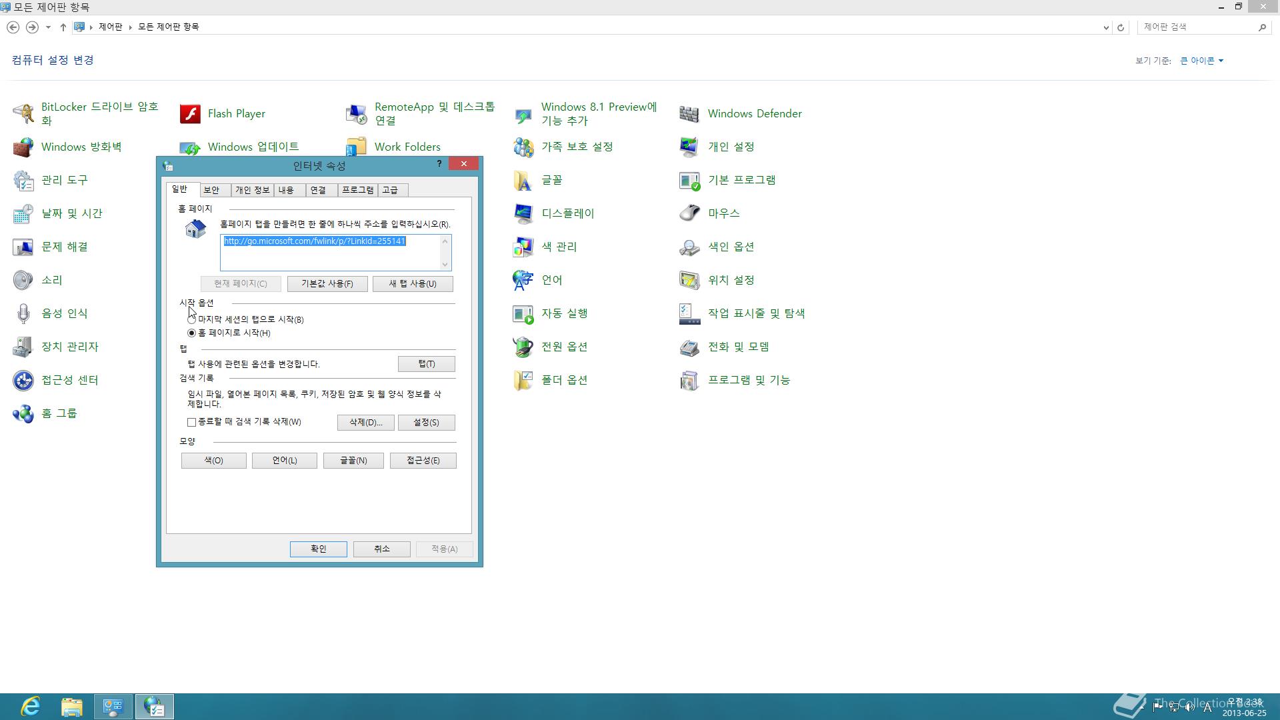Open 자동 실행 icon
This screenshot has width=1280, height=720.
[x=523, y=313]
